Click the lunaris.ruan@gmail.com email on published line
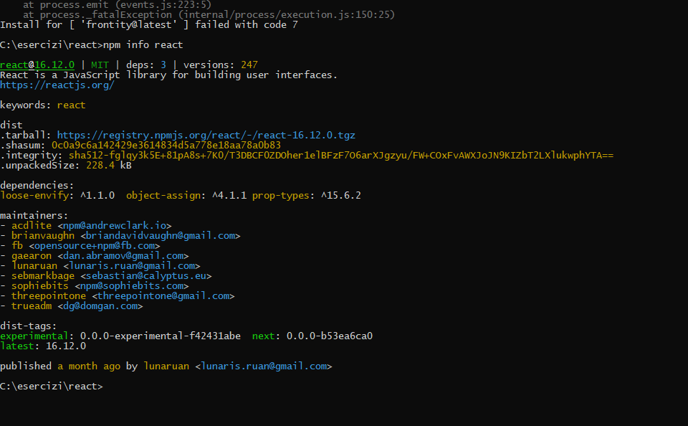This screenshot has height=426, width=688. [x=264, y=366]
